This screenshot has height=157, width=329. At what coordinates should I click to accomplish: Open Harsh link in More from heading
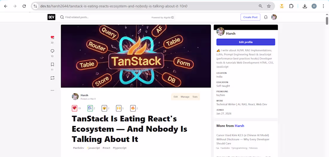(239, 126)
